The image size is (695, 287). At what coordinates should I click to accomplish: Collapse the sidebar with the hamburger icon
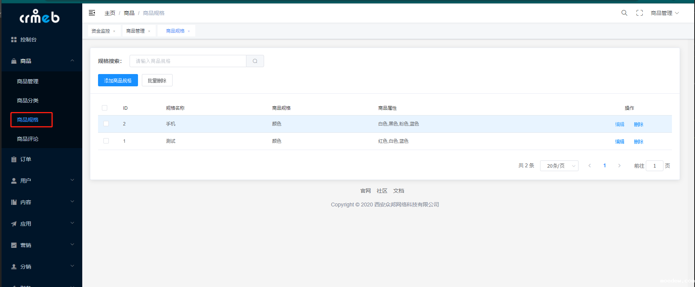coord(92,13)
